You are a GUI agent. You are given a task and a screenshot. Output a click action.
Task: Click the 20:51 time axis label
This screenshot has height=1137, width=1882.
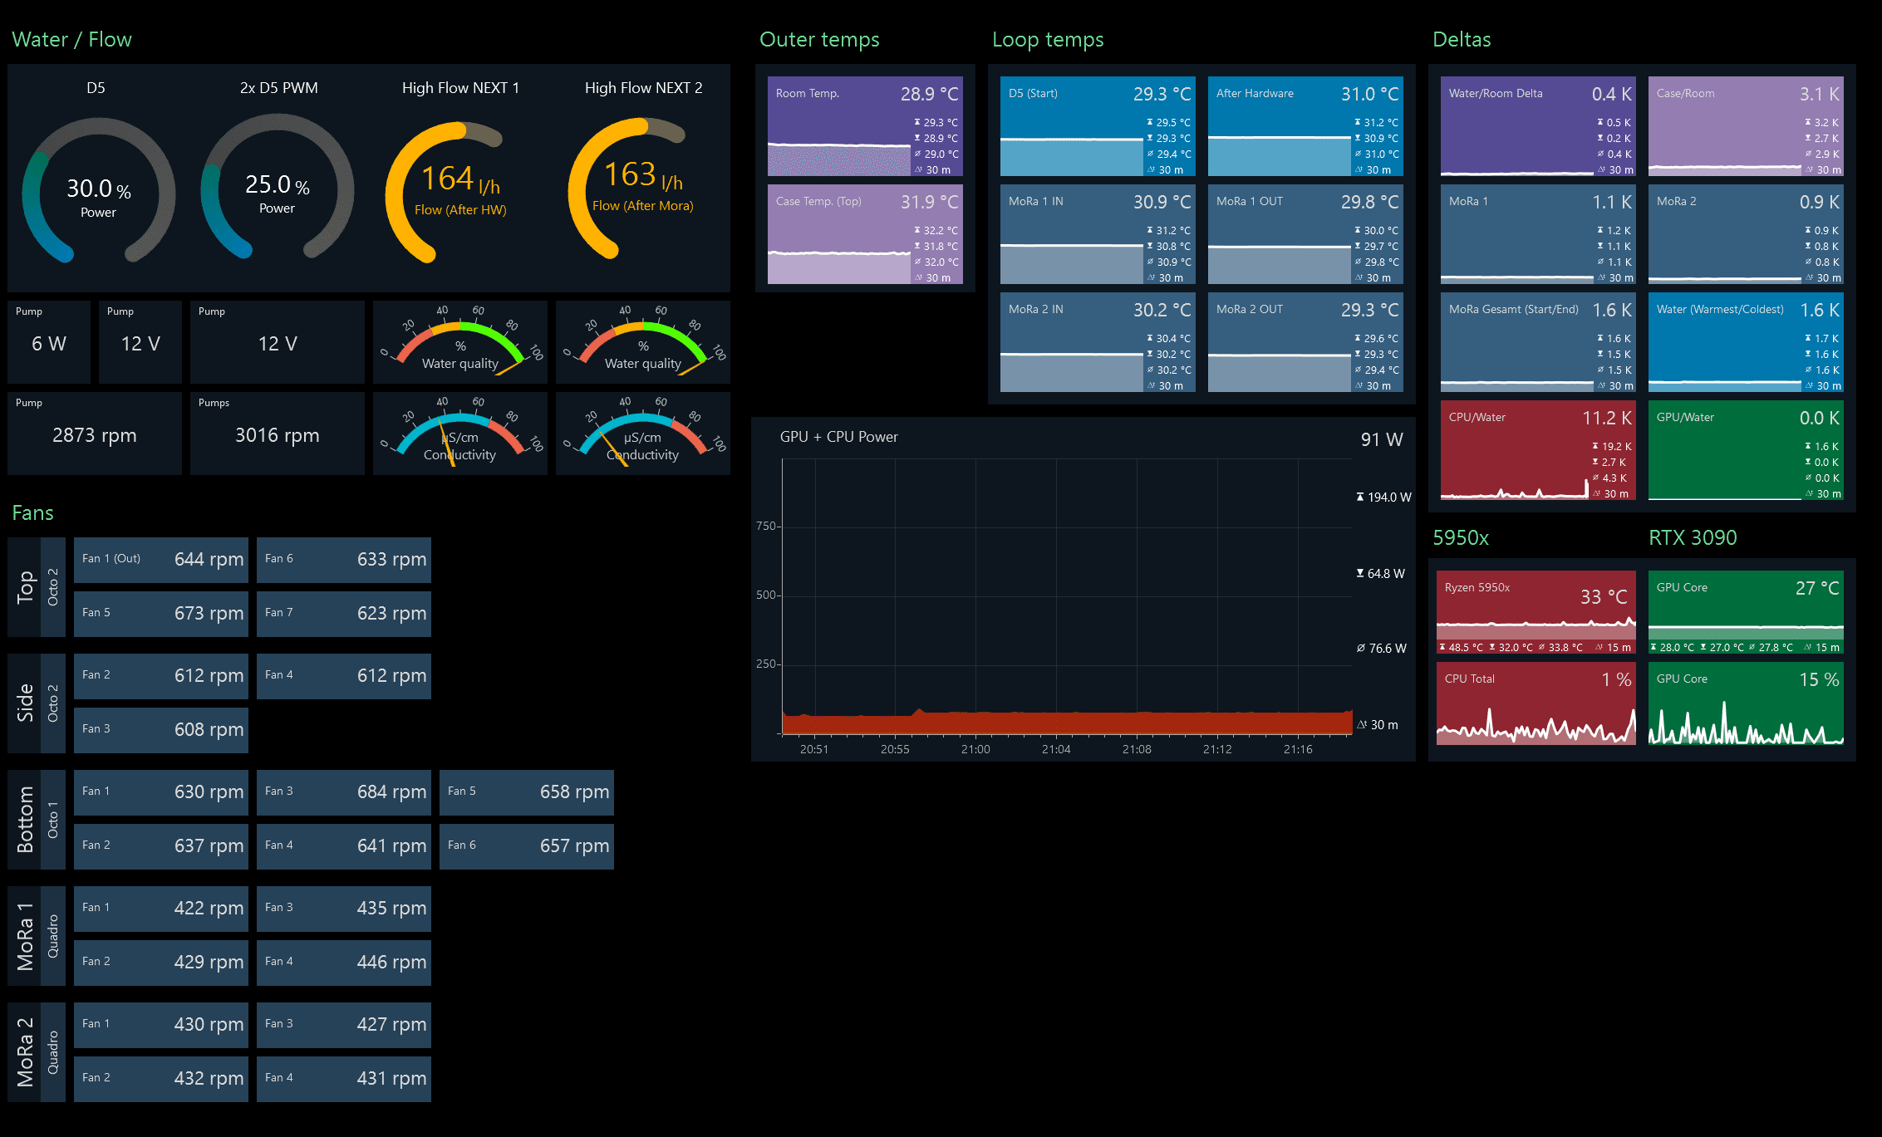814,749
